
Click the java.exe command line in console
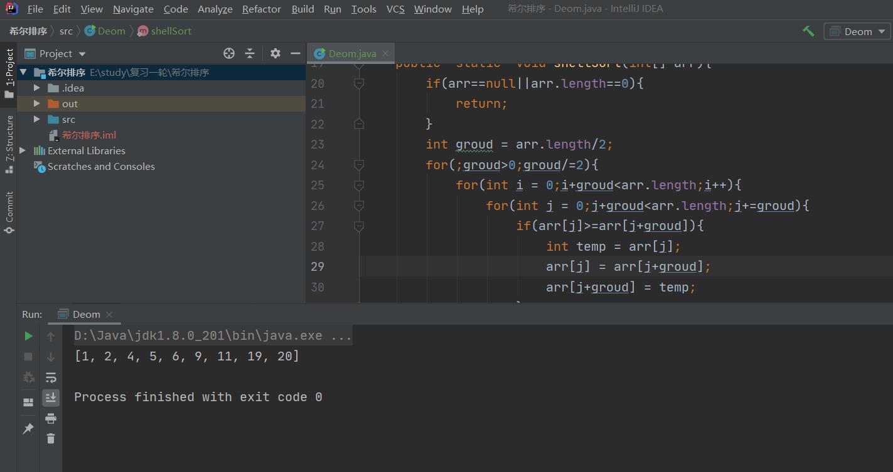[x=213, y=336]
